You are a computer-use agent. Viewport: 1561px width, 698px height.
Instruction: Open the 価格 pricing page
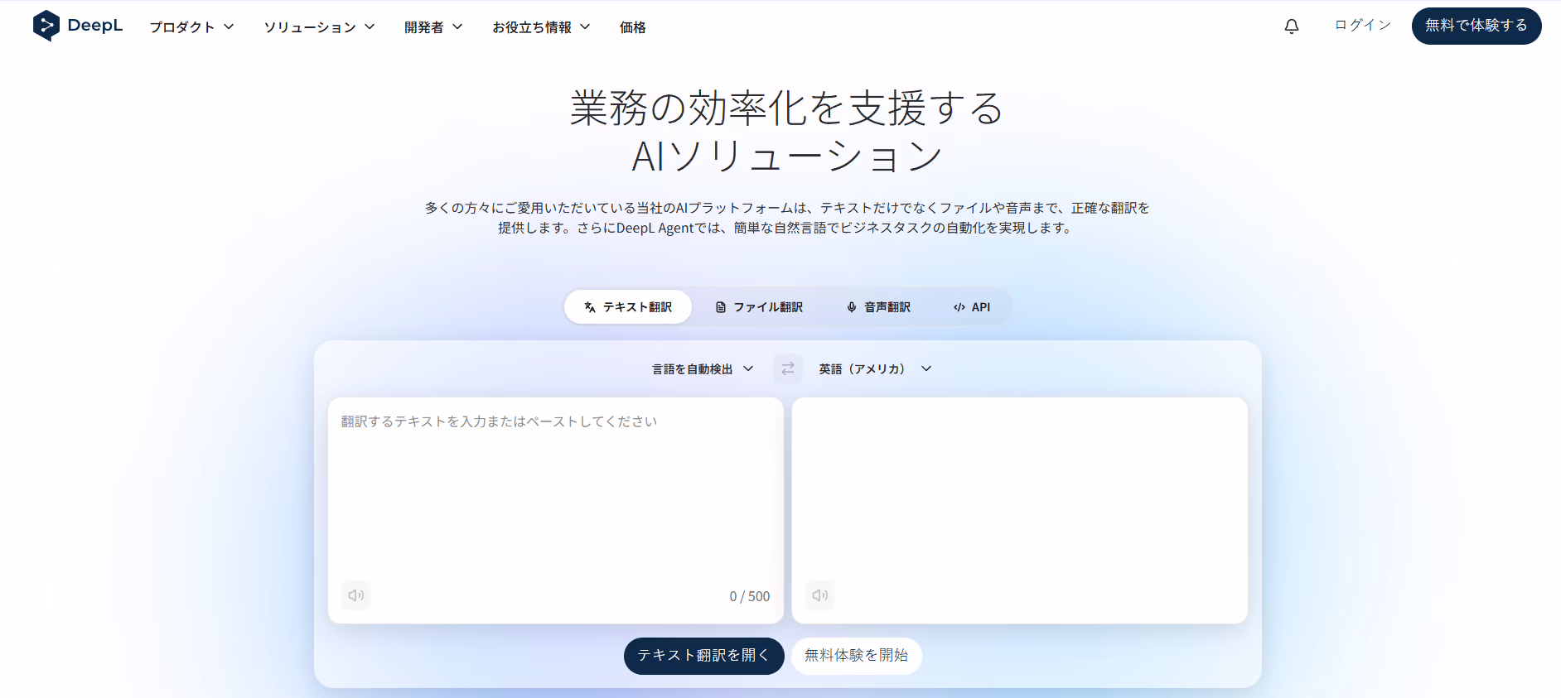coord(633,27)
